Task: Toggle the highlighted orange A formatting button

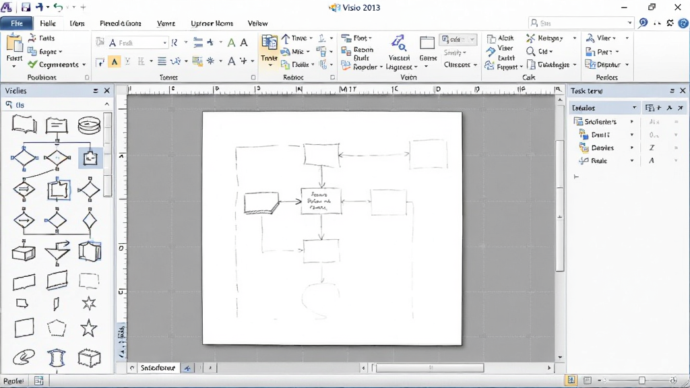Action: (x=115, y=61)
